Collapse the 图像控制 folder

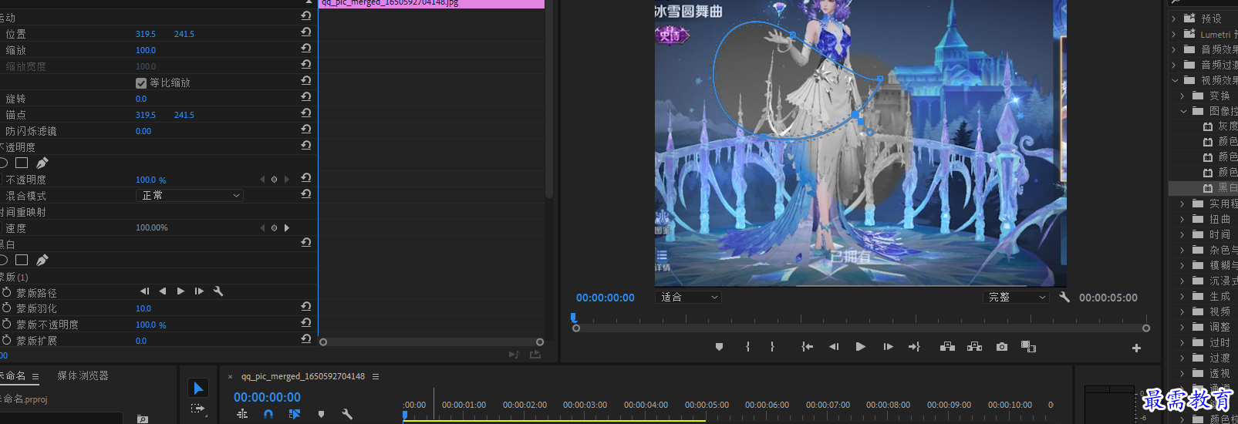click(x=1183, y=111)
